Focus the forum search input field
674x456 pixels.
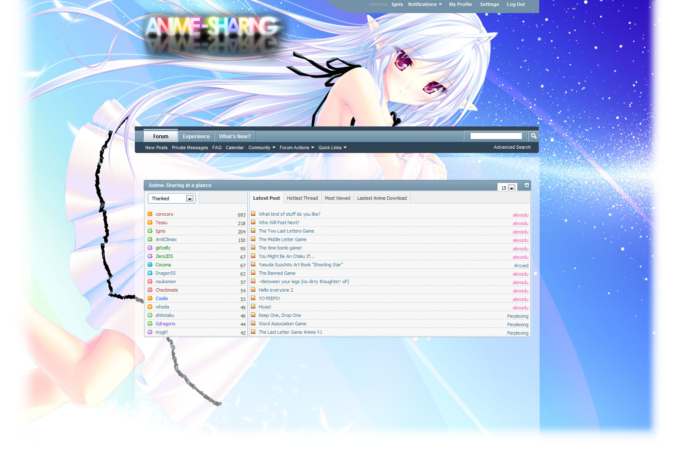pyautogui.click(x=496, y=136)
